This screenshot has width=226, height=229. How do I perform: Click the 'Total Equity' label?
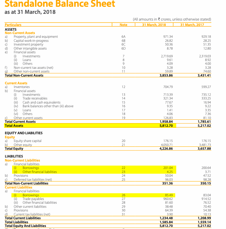point(14,148)
